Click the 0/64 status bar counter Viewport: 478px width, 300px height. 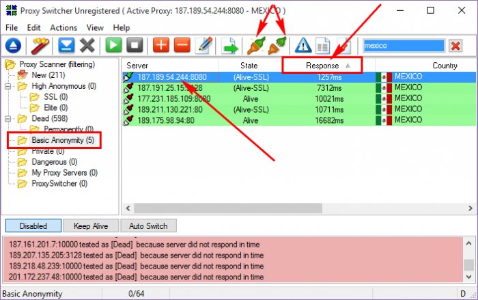(x=137, y=294)
